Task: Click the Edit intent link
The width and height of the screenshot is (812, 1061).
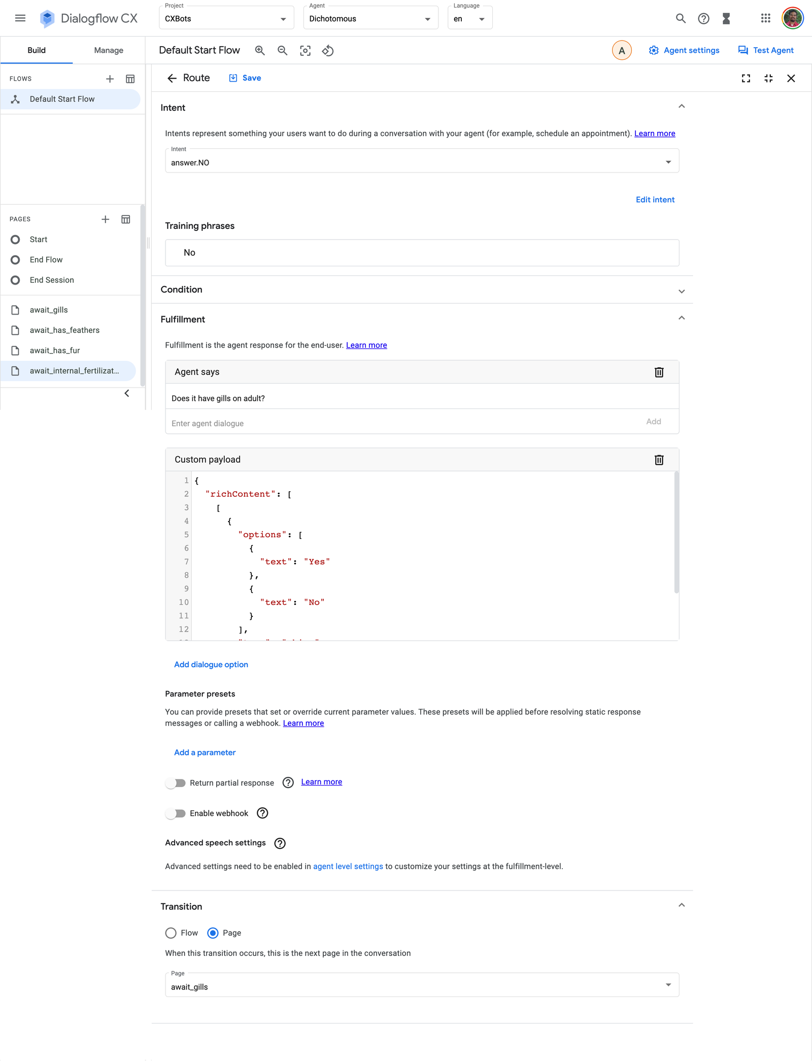Action: 655,199
